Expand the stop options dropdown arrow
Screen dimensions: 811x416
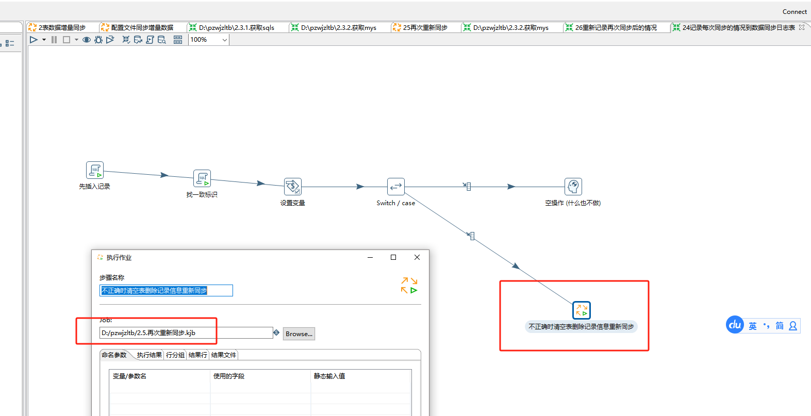76,40
